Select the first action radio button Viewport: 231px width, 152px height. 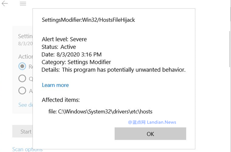22,66
